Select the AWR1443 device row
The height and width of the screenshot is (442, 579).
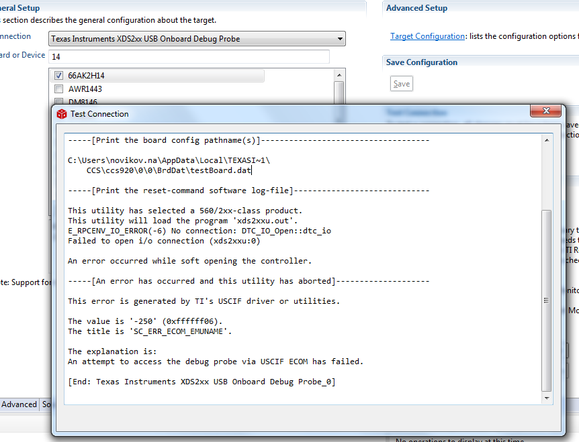(85, 89)
